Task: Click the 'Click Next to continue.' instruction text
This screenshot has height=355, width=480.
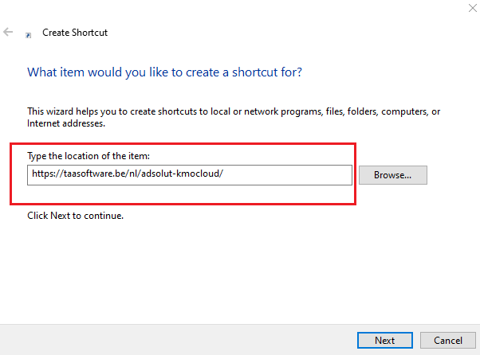Action: [x=76, y=215]
